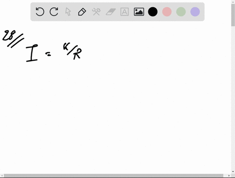Set pen color to green

pos(181,12)
